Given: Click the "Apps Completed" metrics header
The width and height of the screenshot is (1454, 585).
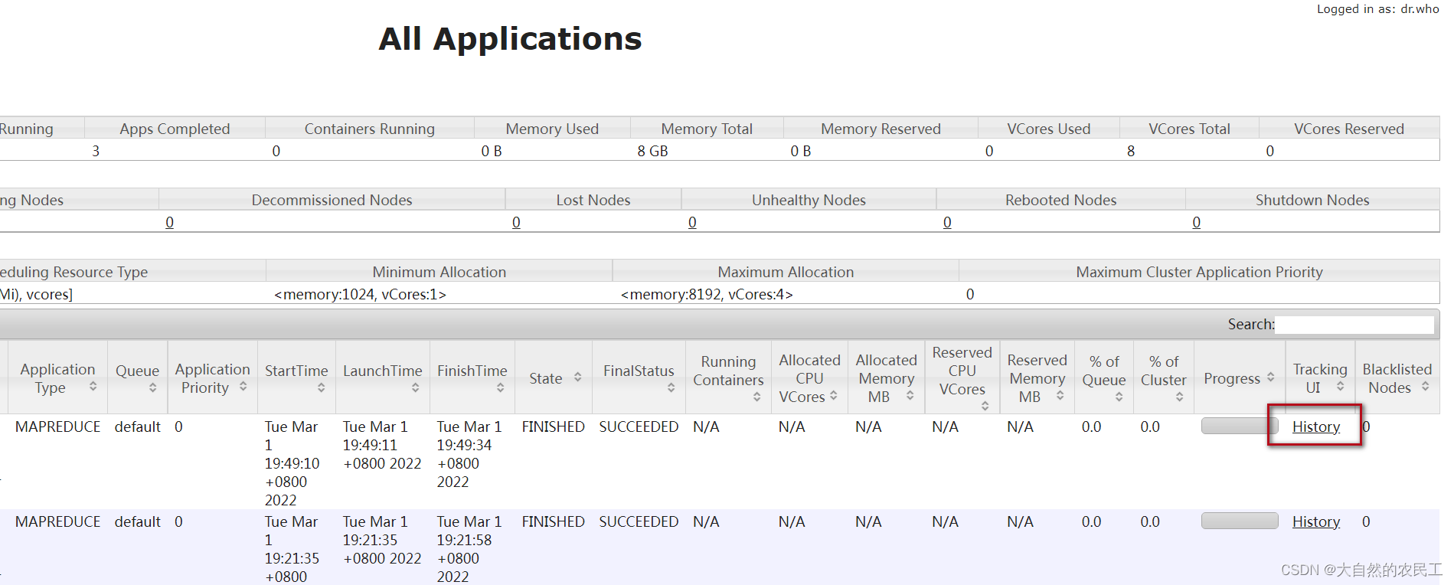Looking at the screenshot, I should [x=175, y=129].
